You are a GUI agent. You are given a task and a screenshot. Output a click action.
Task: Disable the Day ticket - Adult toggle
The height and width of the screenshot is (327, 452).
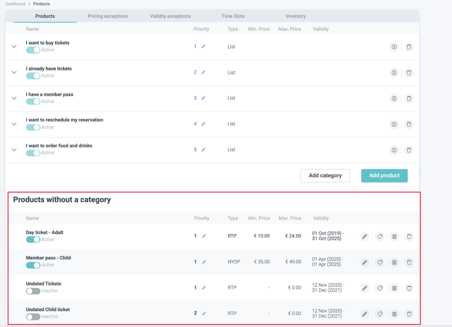tap(33, 240)
